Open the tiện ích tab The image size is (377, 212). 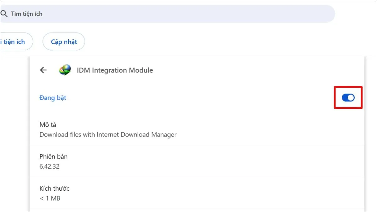pos(13,41)
